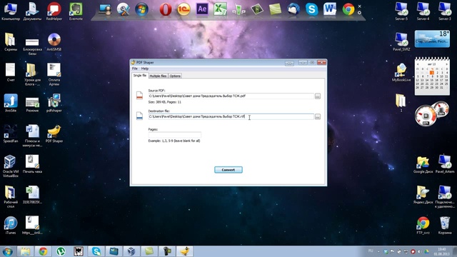Switch to Skype in the taskbar

[96, 251]
